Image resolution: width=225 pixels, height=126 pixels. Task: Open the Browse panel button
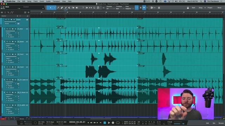point(221,123)
